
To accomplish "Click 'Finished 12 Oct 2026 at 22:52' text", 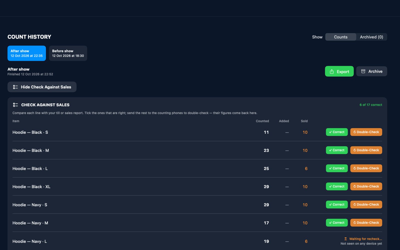I will [30, 74].
